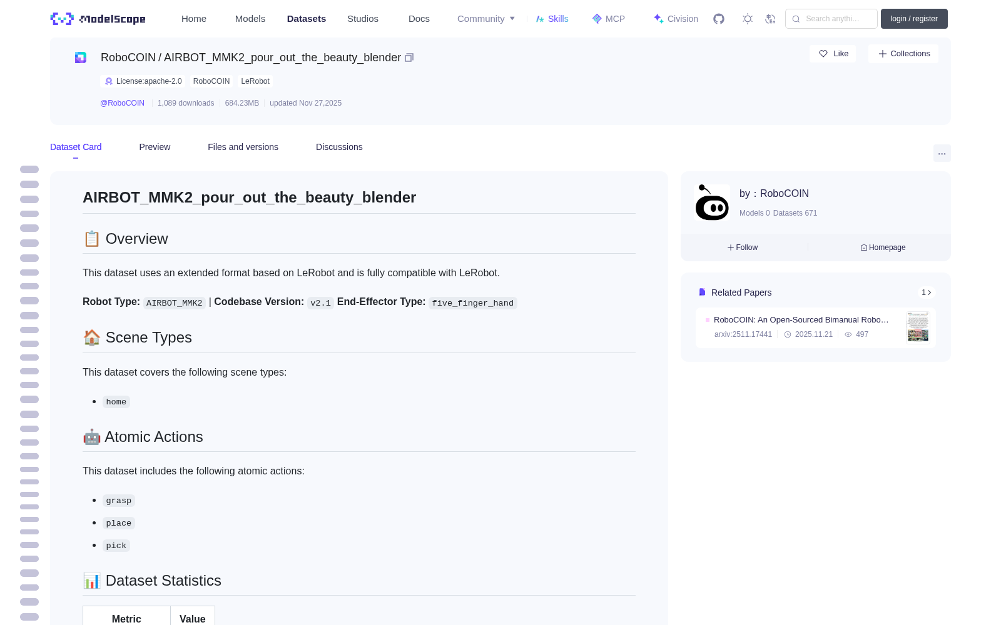Viewport: 1001px width, 625px height.
Task: Open the Skills link
Action: click(552, 19)
